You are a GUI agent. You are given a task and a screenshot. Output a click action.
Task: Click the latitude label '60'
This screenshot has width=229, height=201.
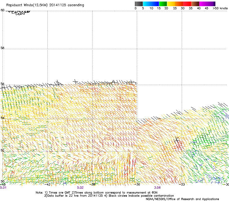point(2,10)
